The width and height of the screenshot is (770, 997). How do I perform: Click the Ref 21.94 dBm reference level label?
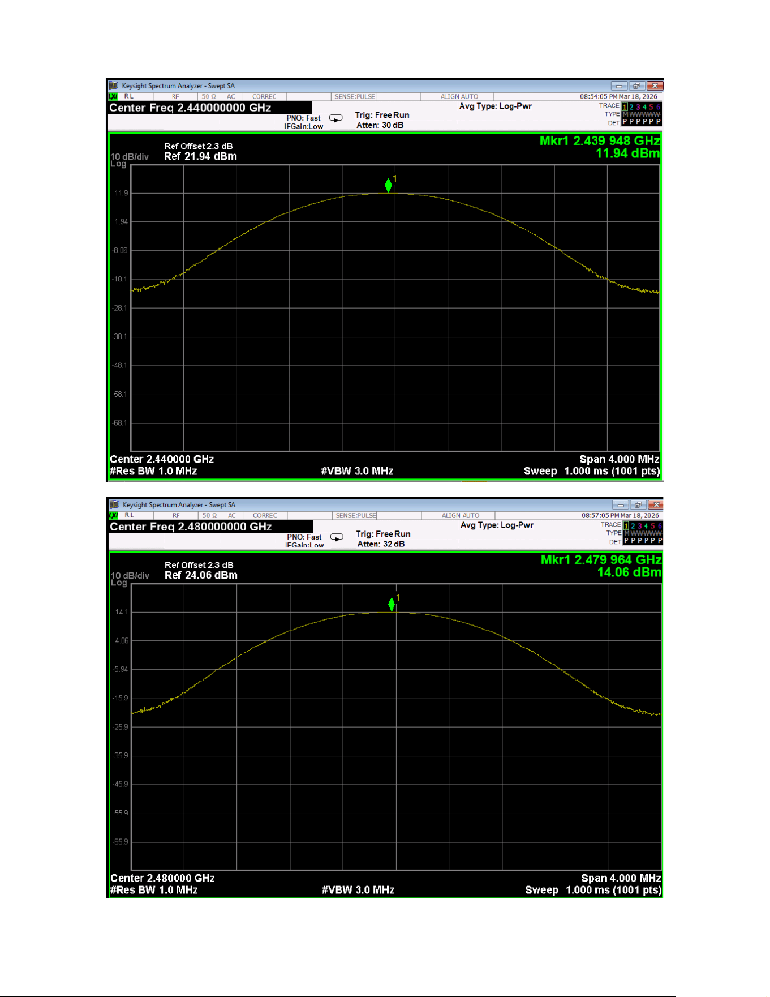(x=200, y=156)
